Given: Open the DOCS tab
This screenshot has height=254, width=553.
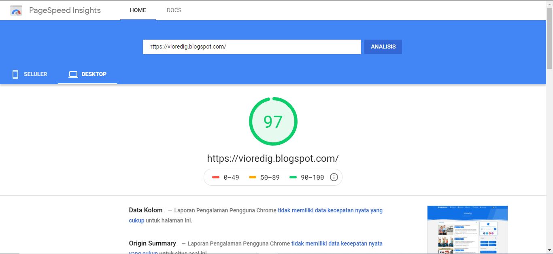Looking at the screenshot, I should pyautogui.click(x=174, y=10).
